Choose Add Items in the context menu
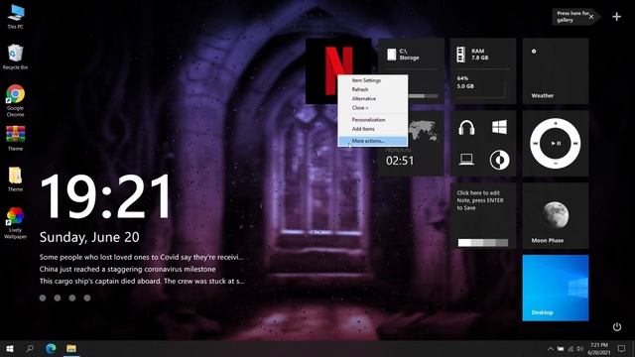 (x=373, y=129)
